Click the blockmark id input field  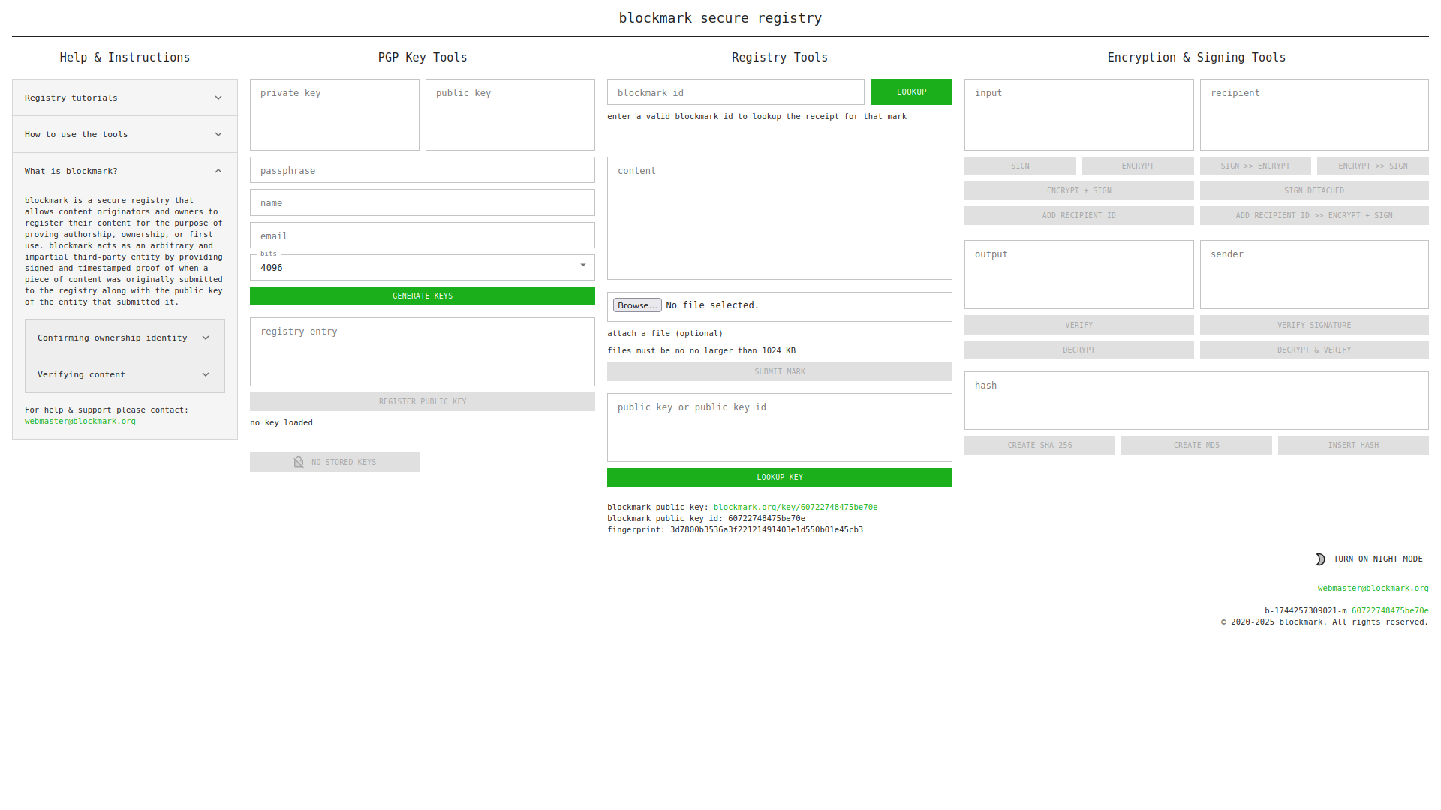[x=735, y=92]
